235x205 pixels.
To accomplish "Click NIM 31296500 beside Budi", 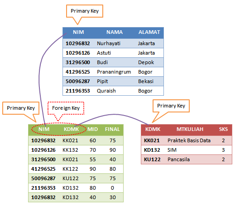I will tap(78, 62).
